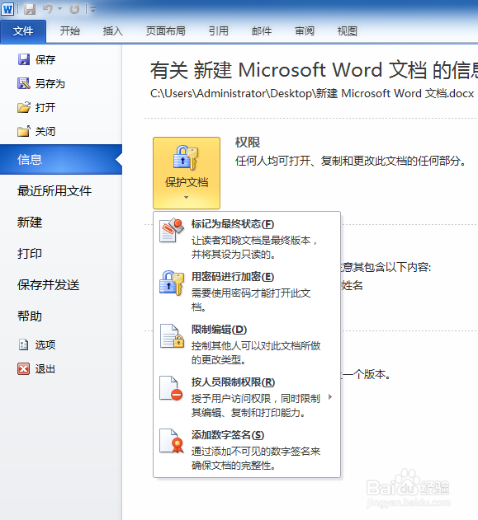
Task: Click the 退出 label in sidebar
Action: 45,368
